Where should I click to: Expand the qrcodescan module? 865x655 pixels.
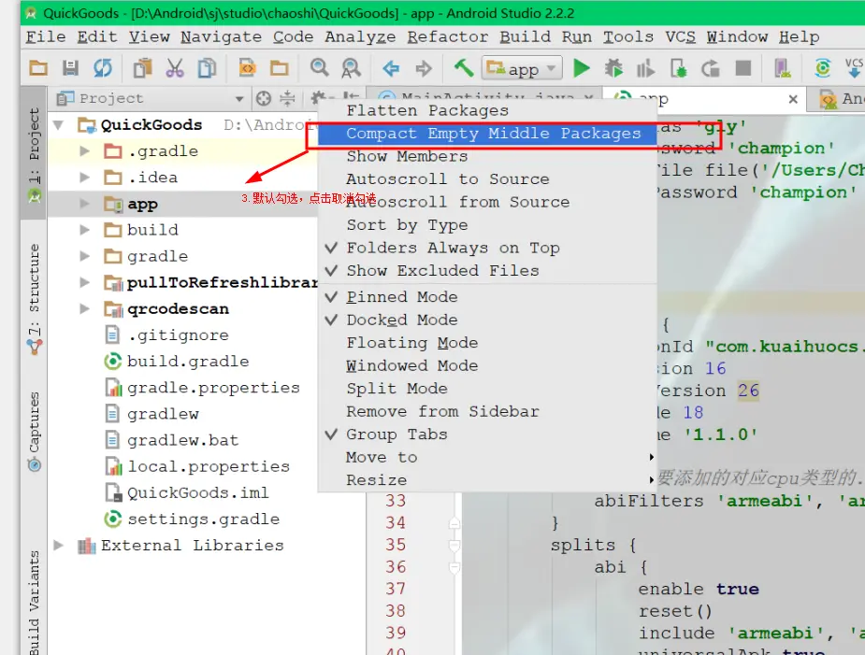point(84,308)
